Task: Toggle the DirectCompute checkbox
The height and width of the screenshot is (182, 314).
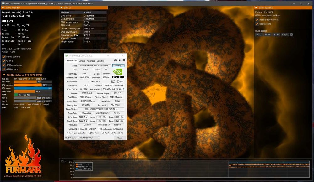Action: click(99, 129)
